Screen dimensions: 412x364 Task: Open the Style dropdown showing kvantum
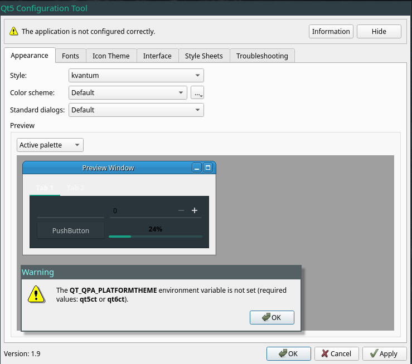[x=136, y=75]
